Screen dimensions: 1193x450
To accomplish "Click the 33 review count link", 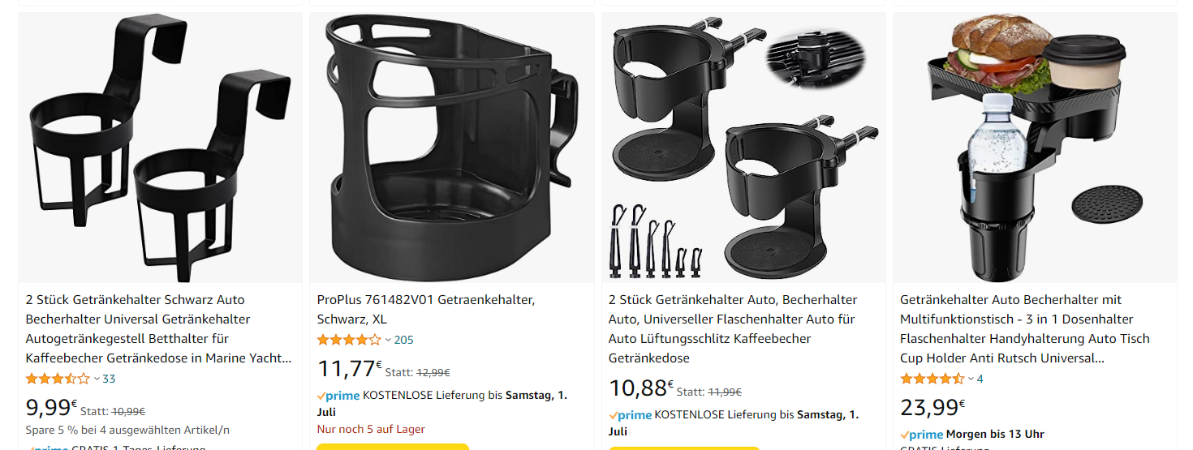I will (x=109, y=379).
